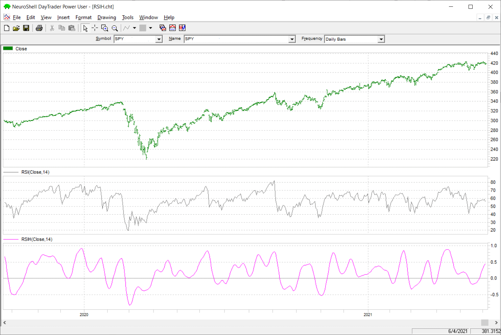Select the Zoom In magnifier tool
Viewport: 501px width, 335px height.
click(x=105, y=28)
